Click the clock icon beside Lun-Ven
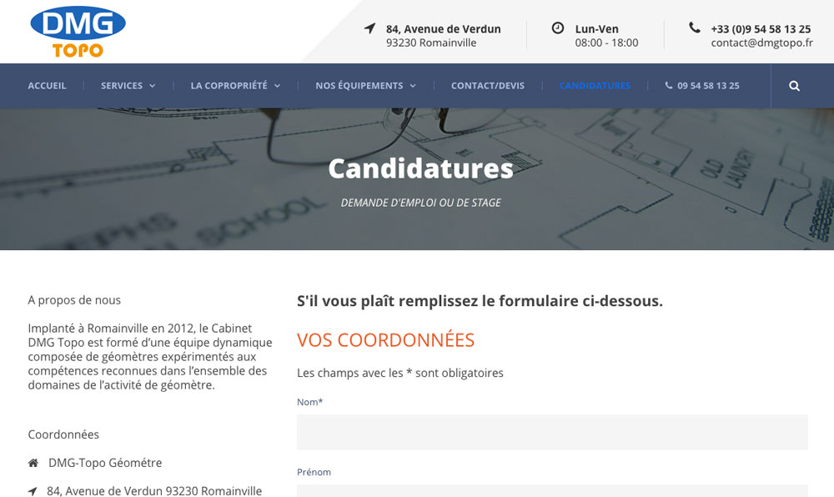This screenshot has width=834, height=497. click(557, 28)
